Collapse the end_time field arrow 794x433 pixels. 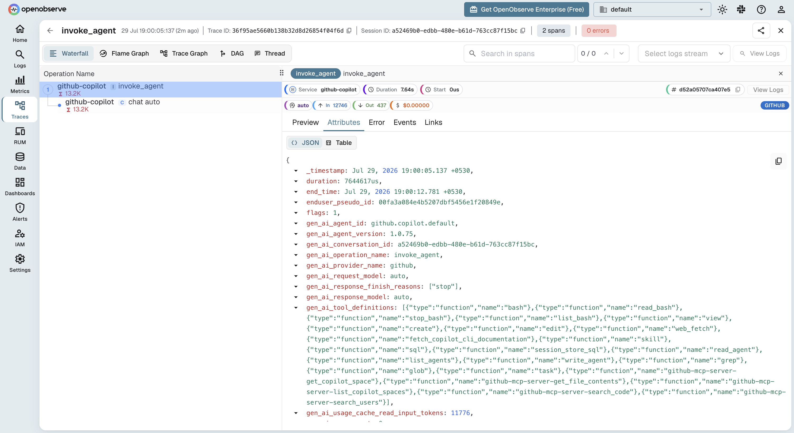(296, 191)
